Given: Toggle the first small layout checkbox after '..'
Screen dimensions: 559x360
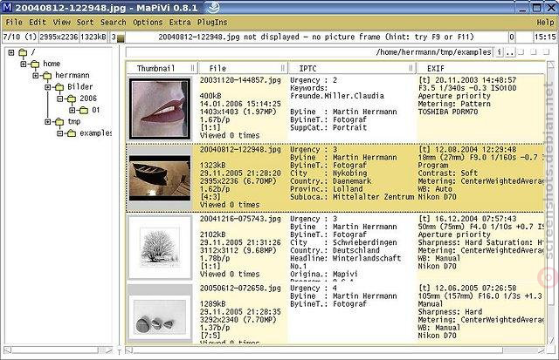Looking at the screenshot, I should [521, 52].
